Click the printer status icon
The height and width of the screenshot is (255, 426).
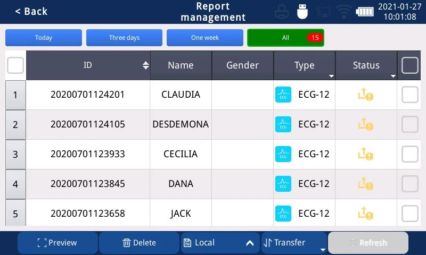282,12
